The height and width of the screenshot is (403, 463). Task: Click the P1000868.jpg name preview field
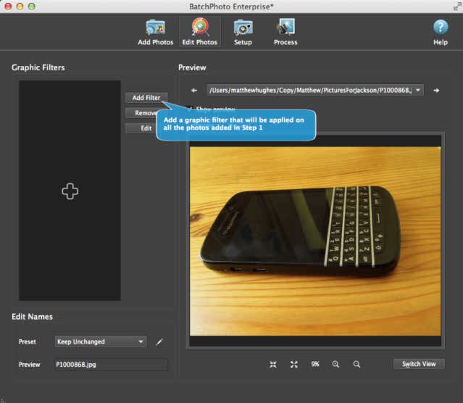pos(112,365)
